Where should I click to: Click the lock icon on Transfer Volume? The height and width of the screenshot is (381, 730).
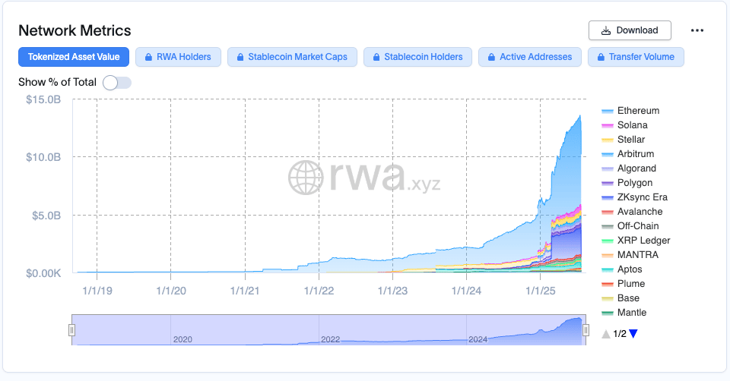coord(601,57)
